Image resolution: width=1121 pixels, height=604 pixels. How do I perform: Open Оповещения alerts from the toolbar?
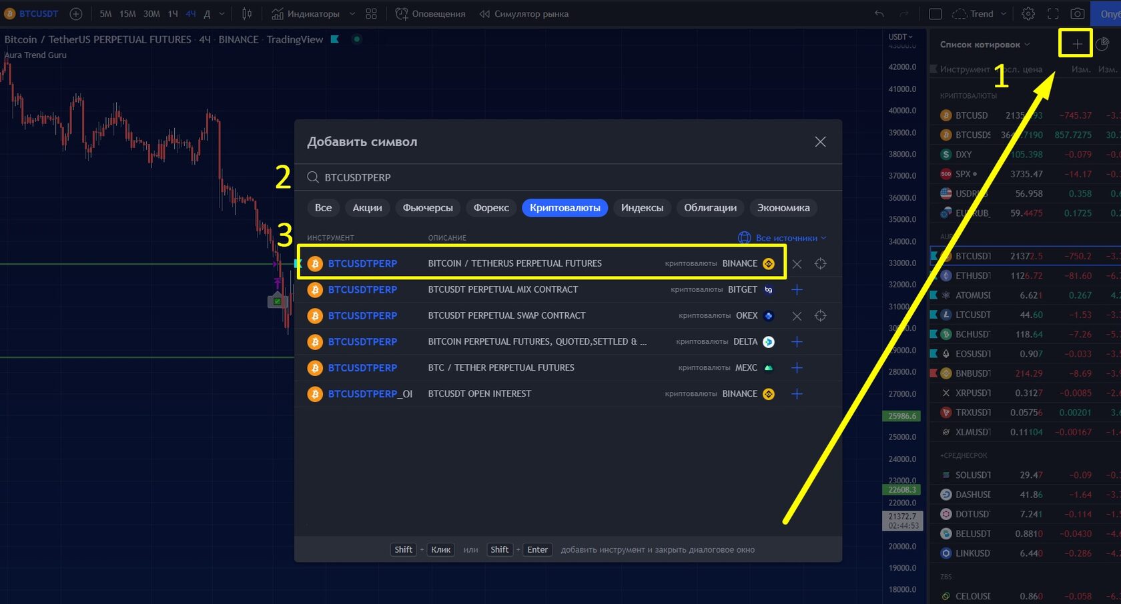point(430,14)
